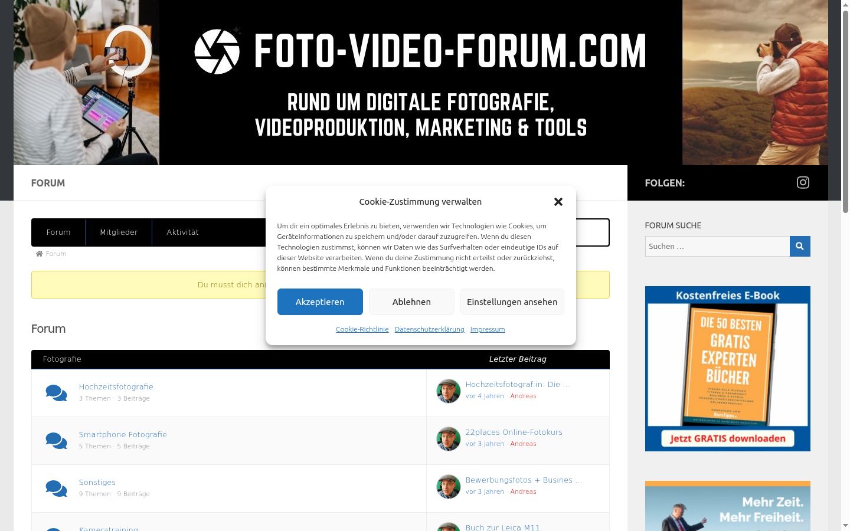Open the Bewerbungsfotos + Busines … post
Screen dimensions: 850x531
click(524, 480)
